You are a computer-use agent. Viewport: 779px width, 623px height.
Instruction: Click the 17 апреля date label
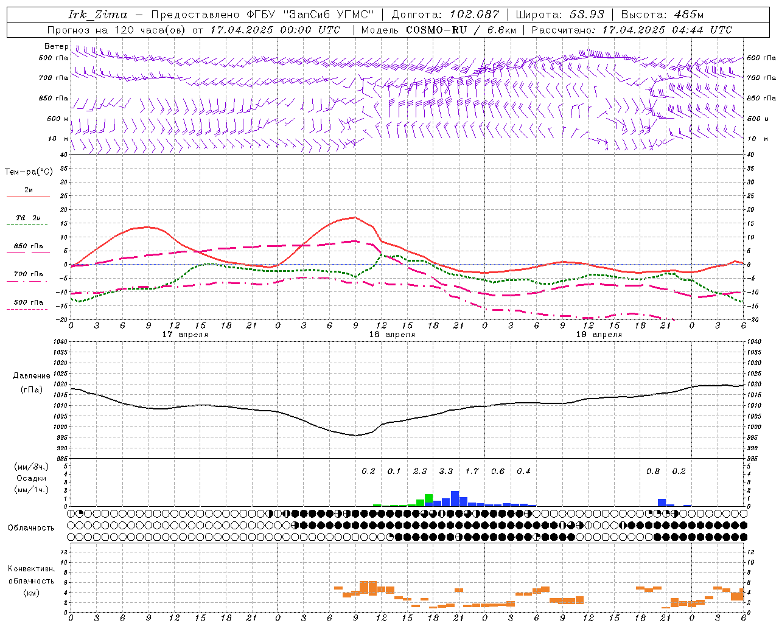(185, 335)
